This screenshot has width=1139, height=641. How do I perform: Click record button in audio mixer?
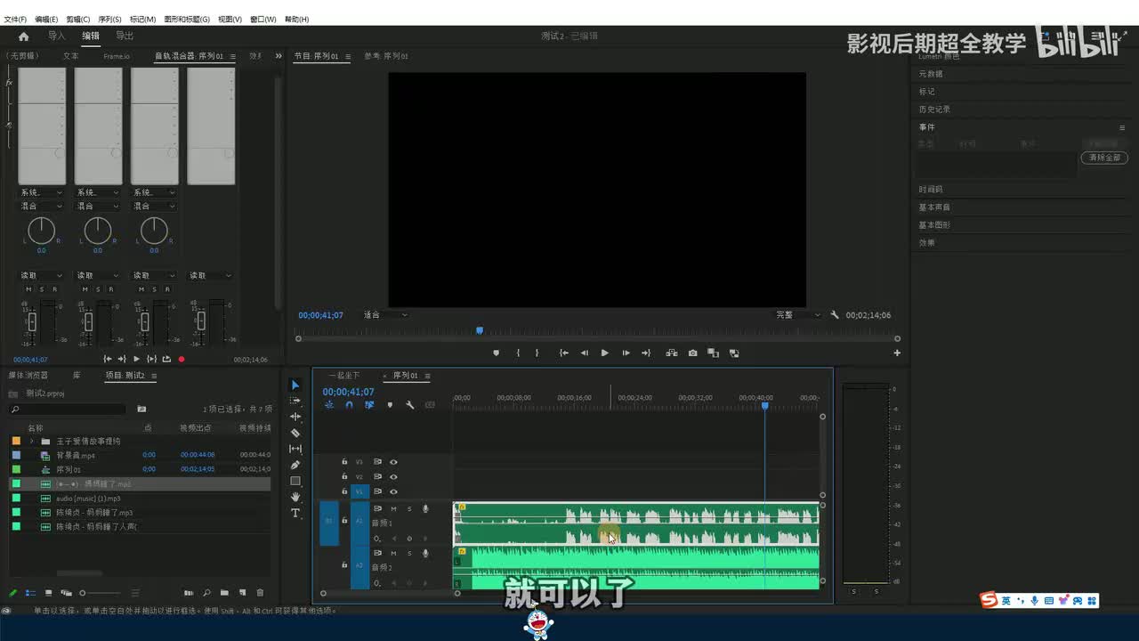(182, 359)
